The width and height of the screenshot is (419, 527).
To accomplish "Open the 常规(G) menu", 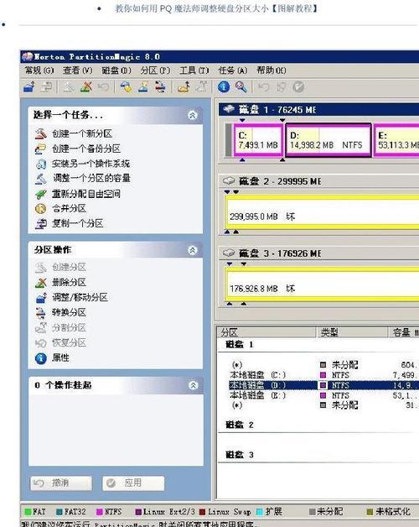I will tap(39, 70).
